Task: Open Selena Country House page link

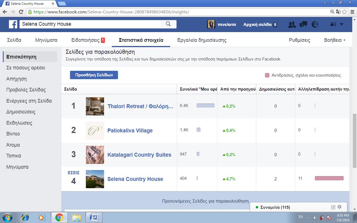Action: click(135, 179)
